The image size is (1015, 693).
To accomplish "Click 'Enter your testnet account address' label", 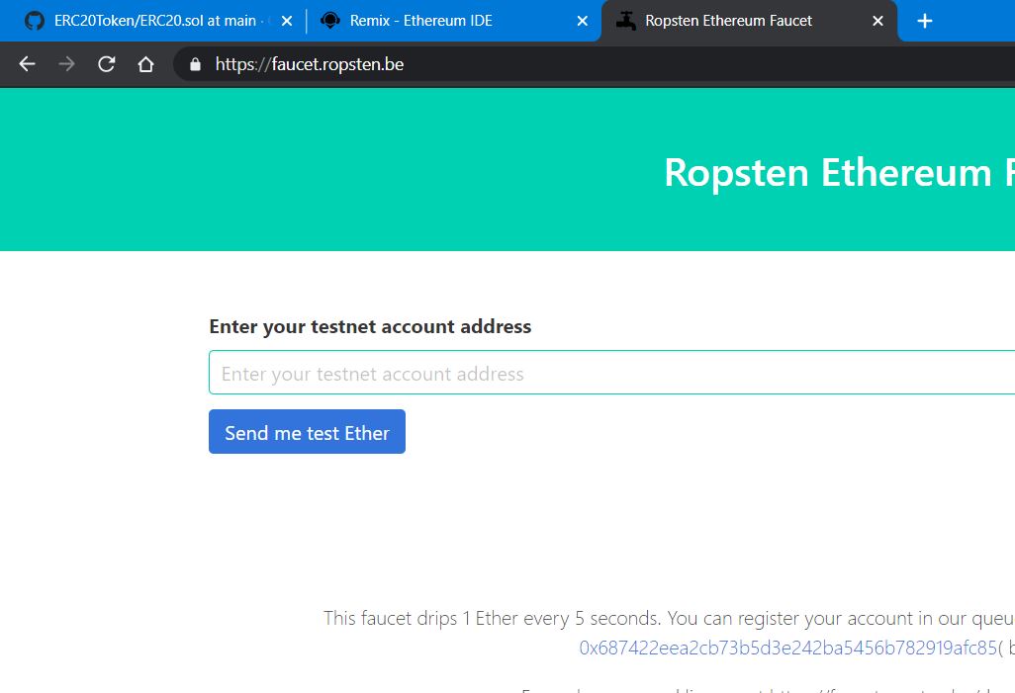I will pyautogui.click(x=370, y=326).
